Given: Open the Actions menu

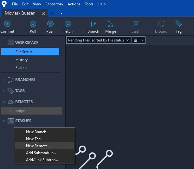Looking at the screenshot, I should tap(74, 4).
